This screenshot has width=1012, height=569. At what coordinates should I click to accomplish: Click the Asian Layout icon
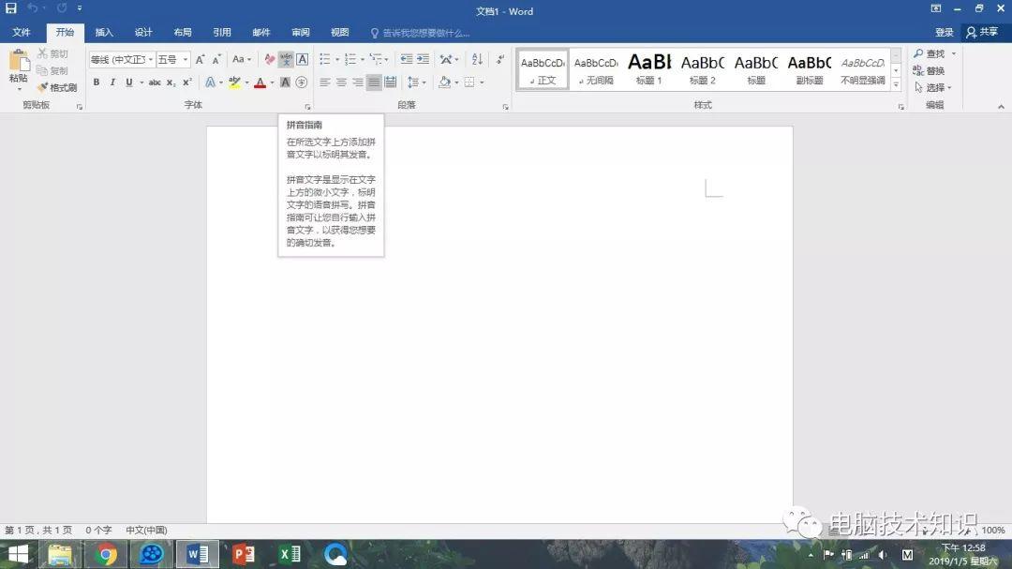point(446,59)
